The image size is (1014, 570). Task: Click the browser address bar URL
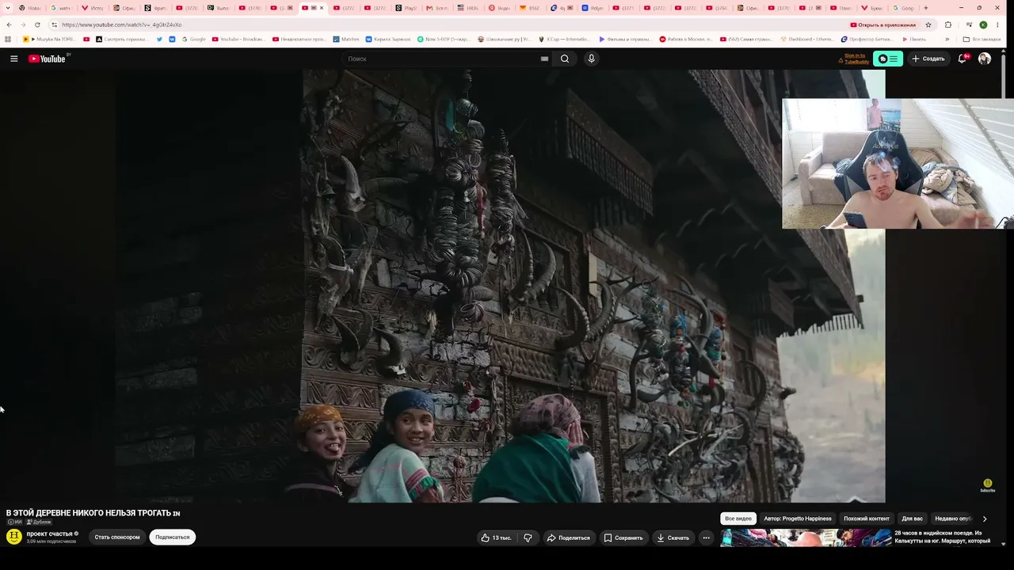[122, 25]
